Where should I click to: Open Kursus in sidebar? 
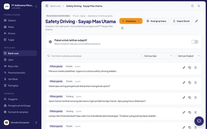(20, 33)
